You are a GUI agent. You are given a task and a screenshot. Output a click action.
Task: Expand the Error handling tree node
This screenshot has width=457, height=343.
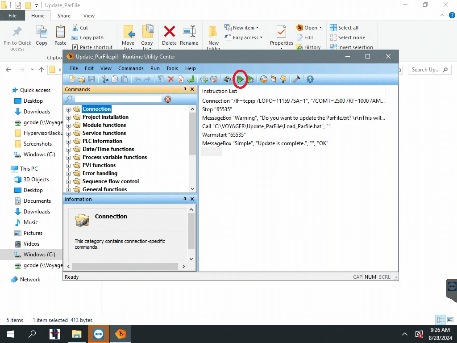click(69, 173)
